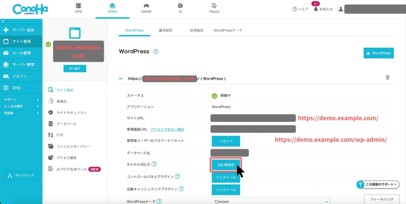Viewport: 406px width, 204px height.
Task: Open the VPS service tab
Action: click(x=78, y=9)
